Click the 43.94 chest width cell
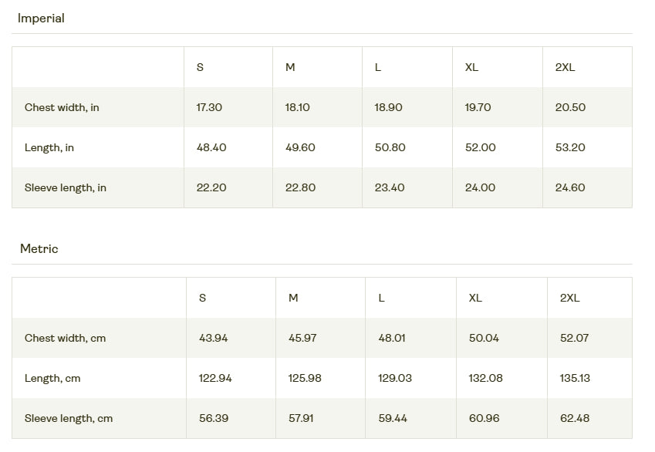 point(214,338)
